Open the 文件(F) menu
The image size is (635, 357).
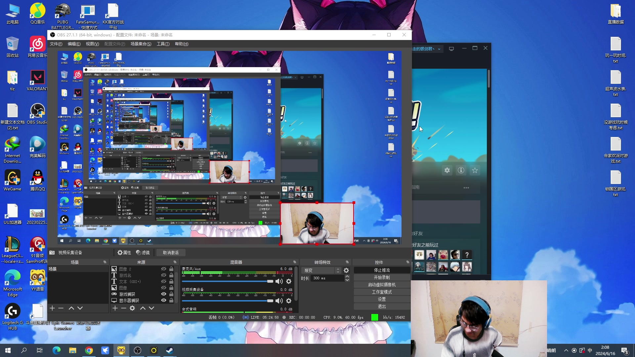coord(56,44)
